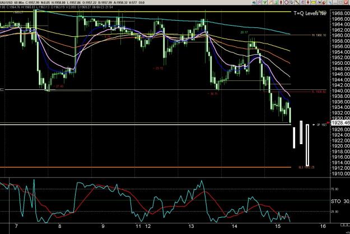The image size is (350, 234).
Task: Click the 25.00 stochastic level label
Action: coord(335,212)
